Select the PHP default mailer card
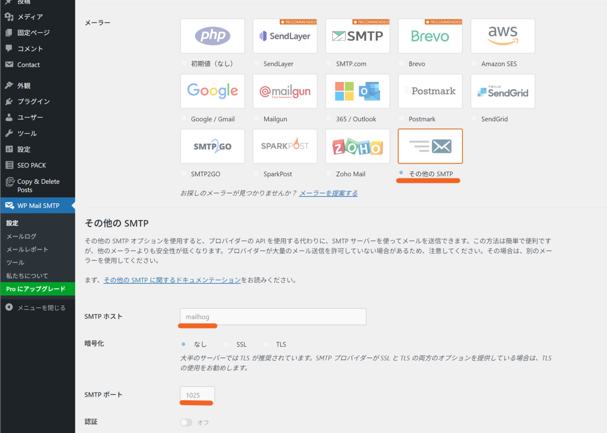 212,36
